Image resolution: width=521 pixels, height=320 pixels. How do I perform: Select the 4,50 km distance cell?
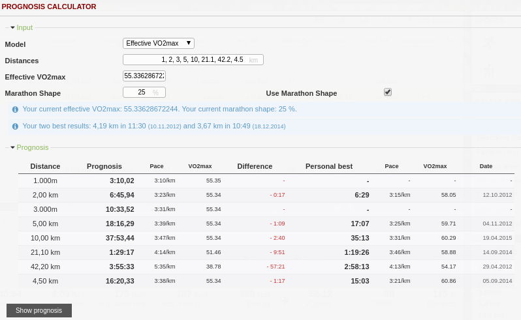point(45,281)
